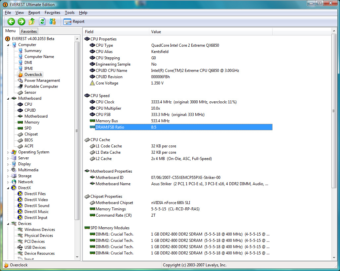Screen dimensions: 340x271
Task: Click the SPD Memory Modules section icon
Action: click(x=87, y=228)
